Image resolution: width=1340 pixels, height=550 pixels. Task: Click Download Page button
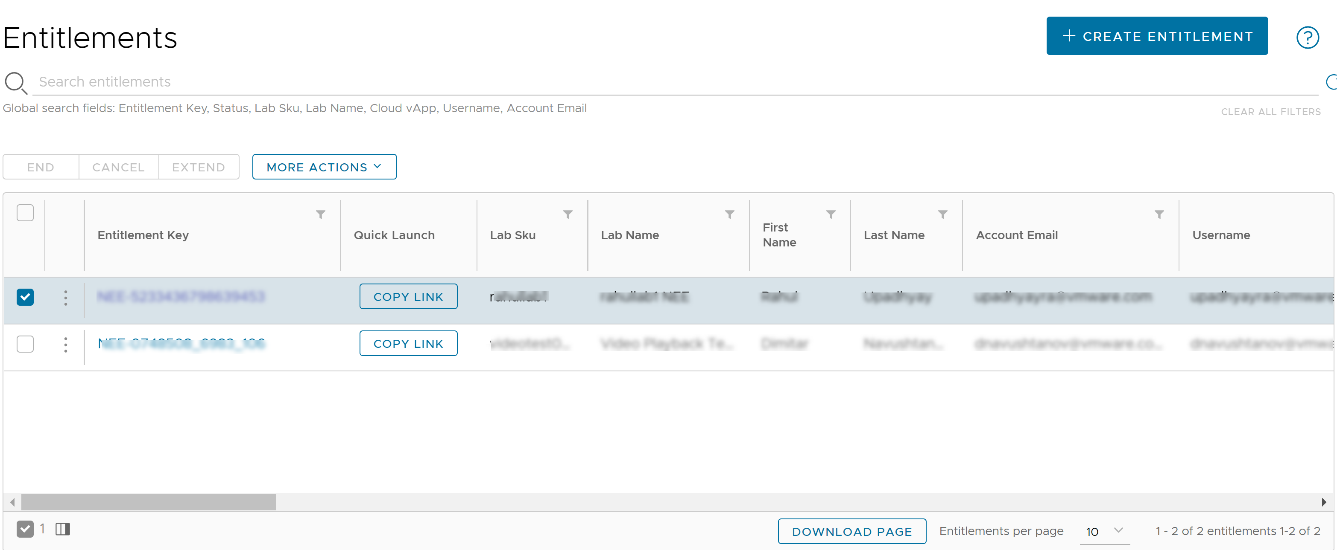(x=851, y=531)
